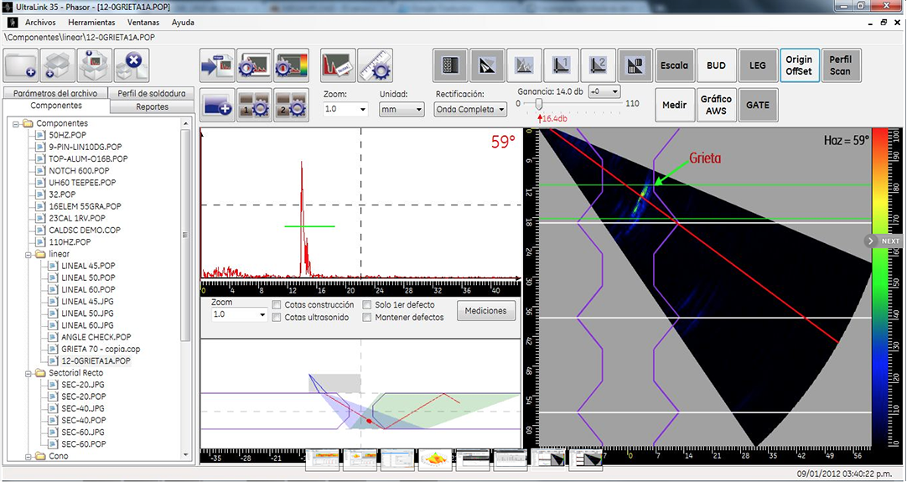Click the first thumbnail in bottom strip
Viewport: 907px width, 482px height.
click(322, 460)
